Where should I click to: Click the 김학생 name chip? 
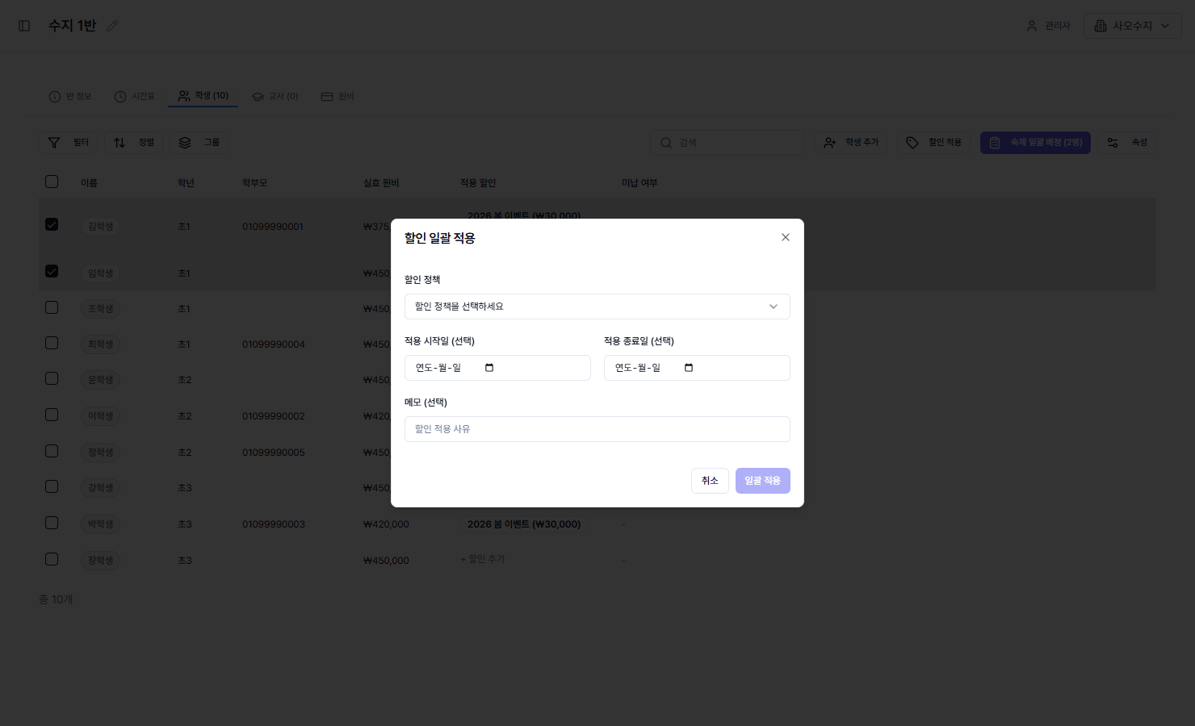(101, 227)
